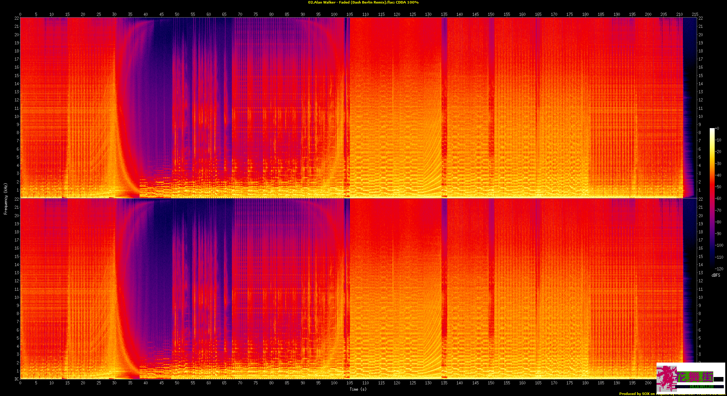Click the 'dBFS' label under color scale

pos(716,275)
